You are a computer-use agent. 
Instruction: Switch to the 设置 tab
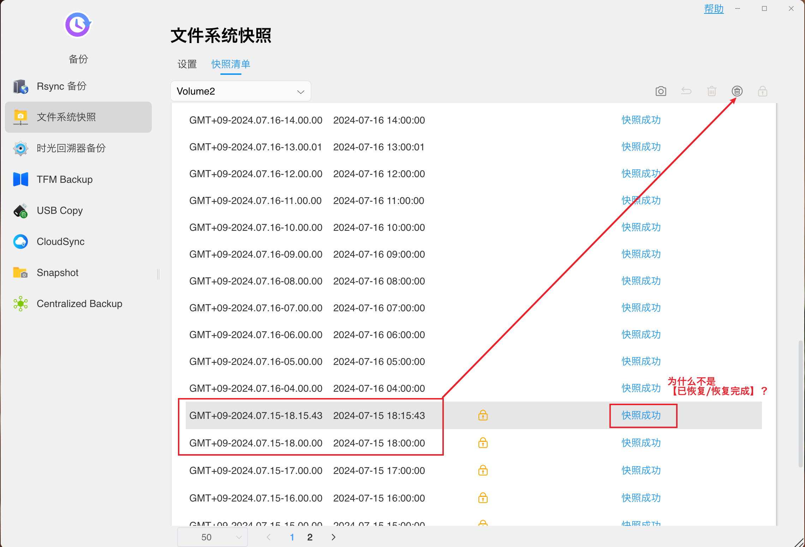pos(187,64)
